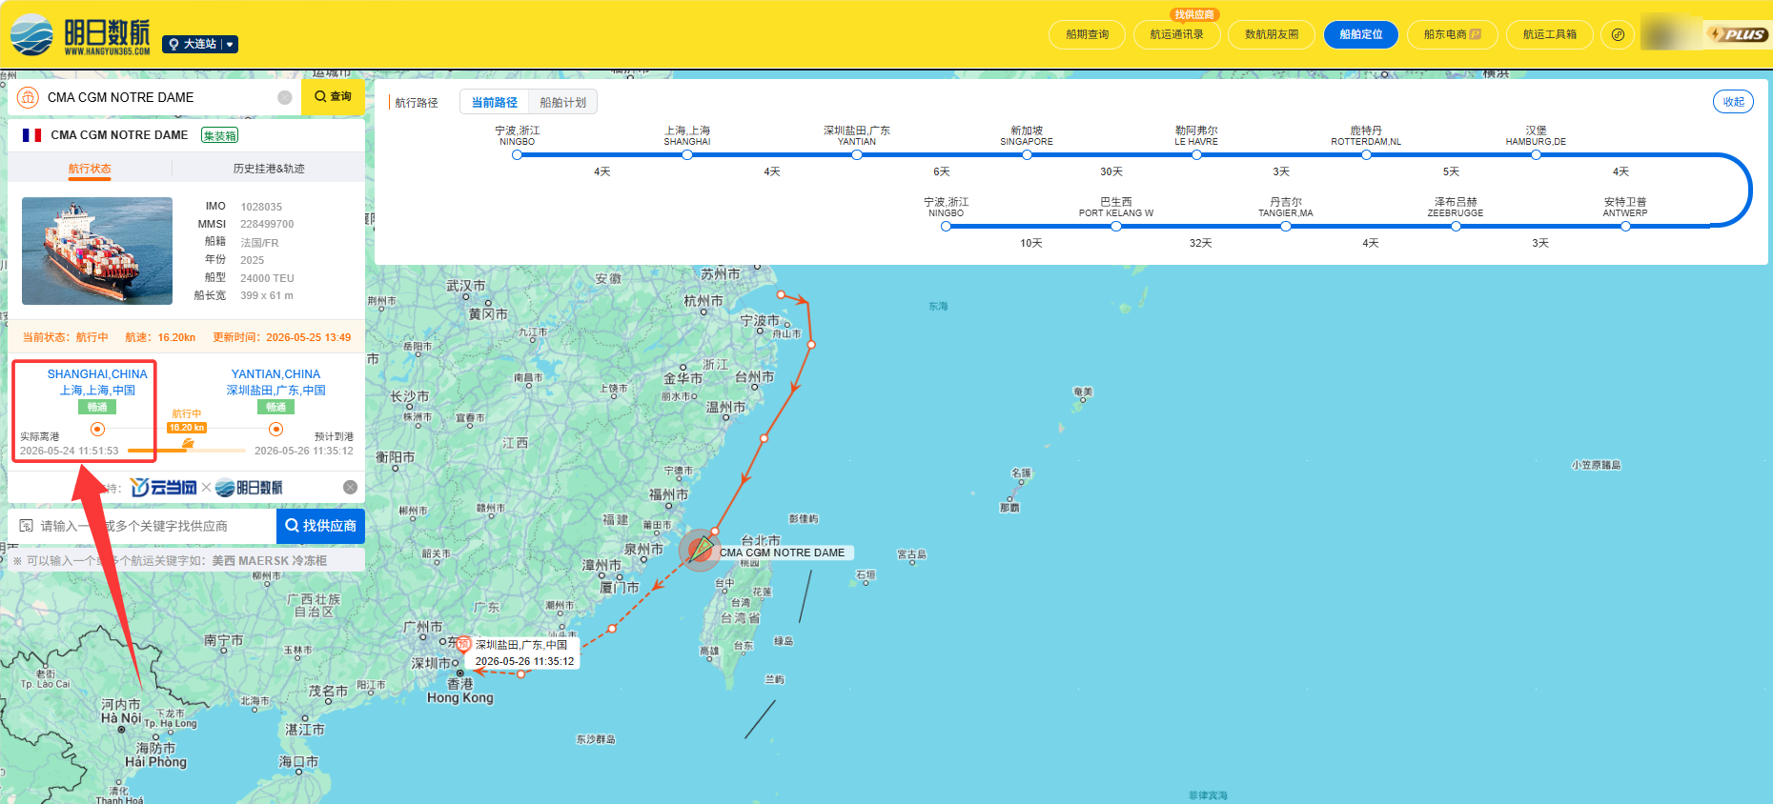Click the 畅通 status tag under Yantian
The width and height of the screenshot is (1773, 804).
pyautogui.click(x=275, y=407)
